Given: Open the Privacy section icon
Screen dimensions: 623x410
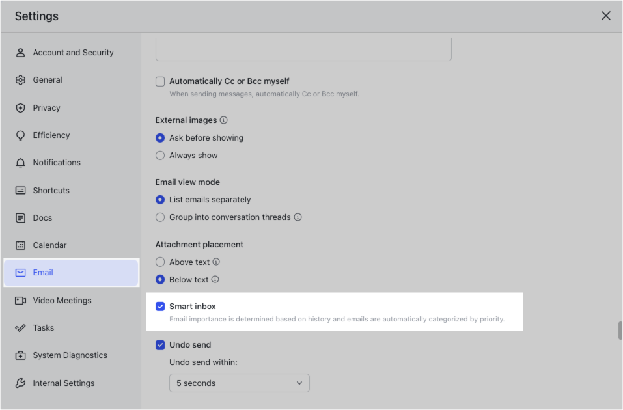Looking at the screenshot, I should [x=21, y=107].
